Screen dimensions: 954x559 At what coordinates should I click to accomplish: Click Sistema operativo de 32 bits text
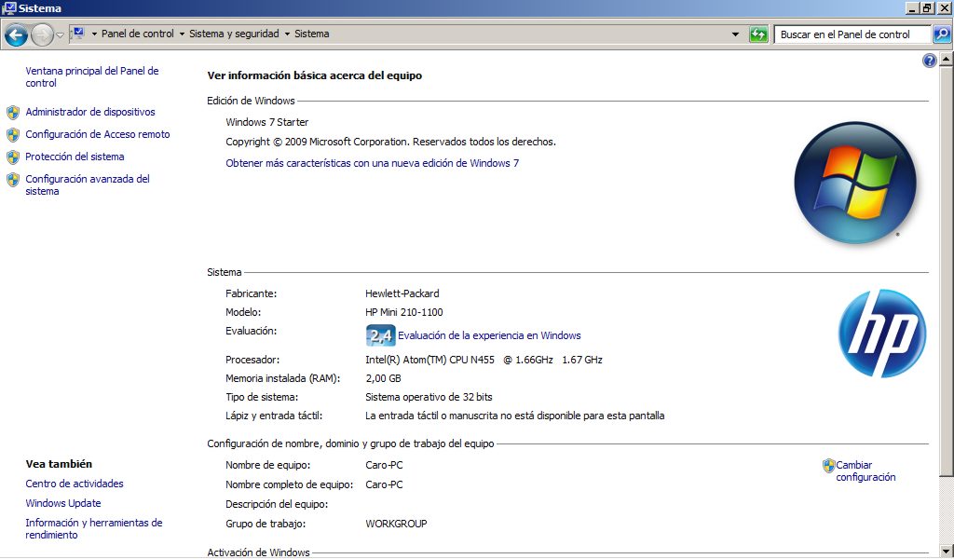(x=429, y=397)
